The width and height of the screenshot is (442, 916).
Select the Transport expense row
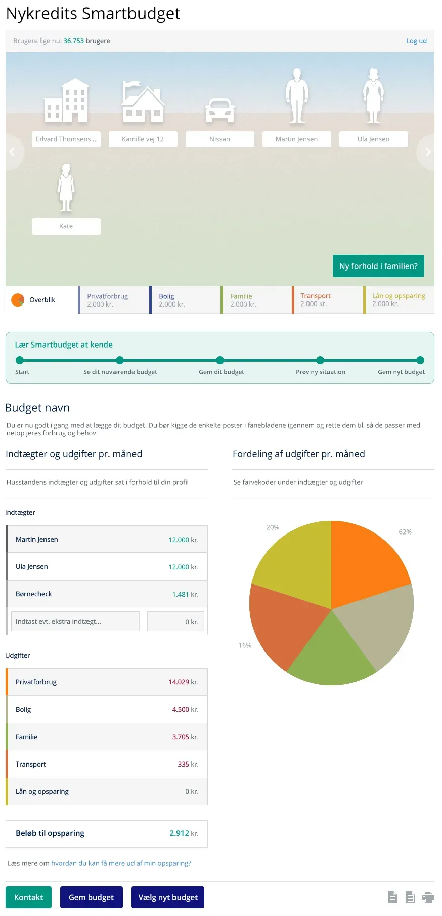tap(107, 764)
